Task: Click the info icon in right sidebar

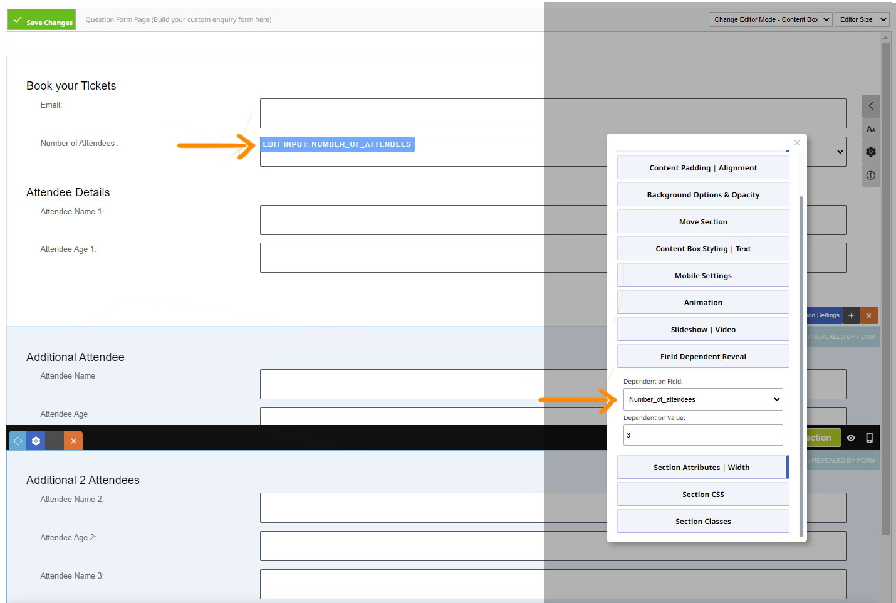Action: click(870, 176)
